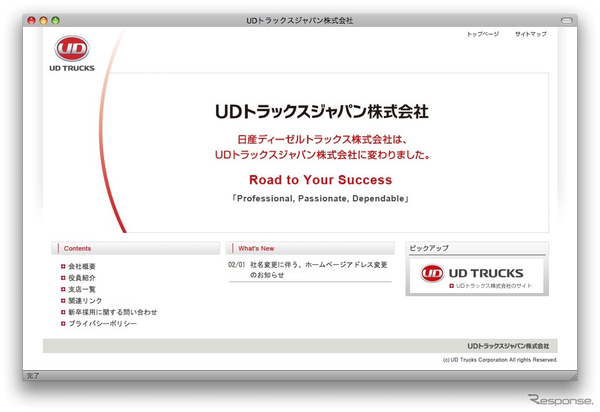The height and width of the screenshot is (412, 600).
Task: Click the What's New section header
Action: (x=311, y=248)
